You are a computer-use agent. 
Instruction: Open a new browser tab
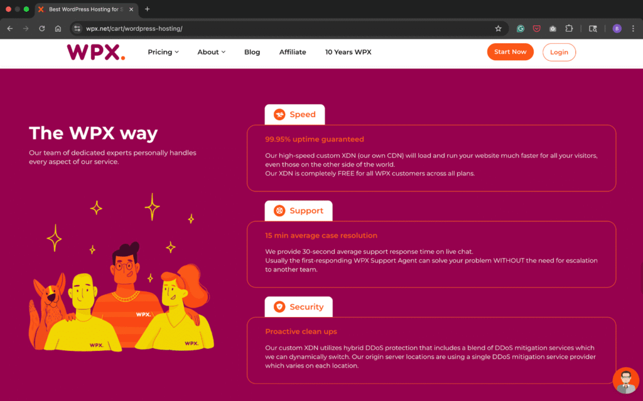[147, 9]
